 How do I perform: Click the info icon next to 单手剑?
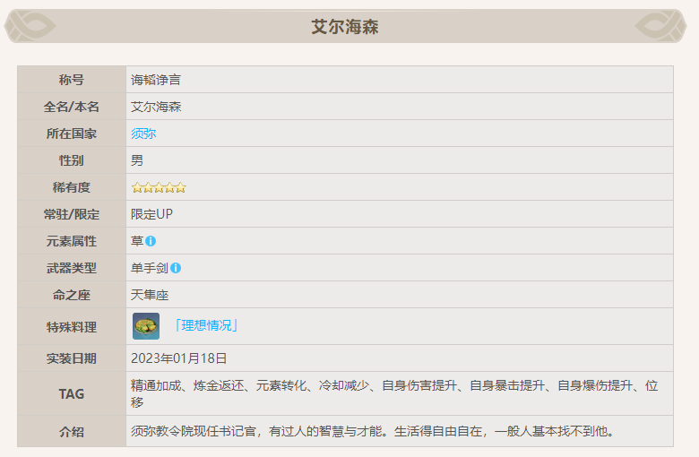click(176, 268)
